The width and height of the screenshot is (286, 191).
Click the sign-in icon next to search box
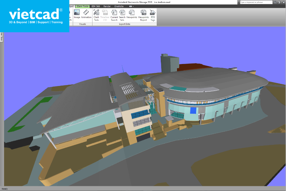(279, 2)
